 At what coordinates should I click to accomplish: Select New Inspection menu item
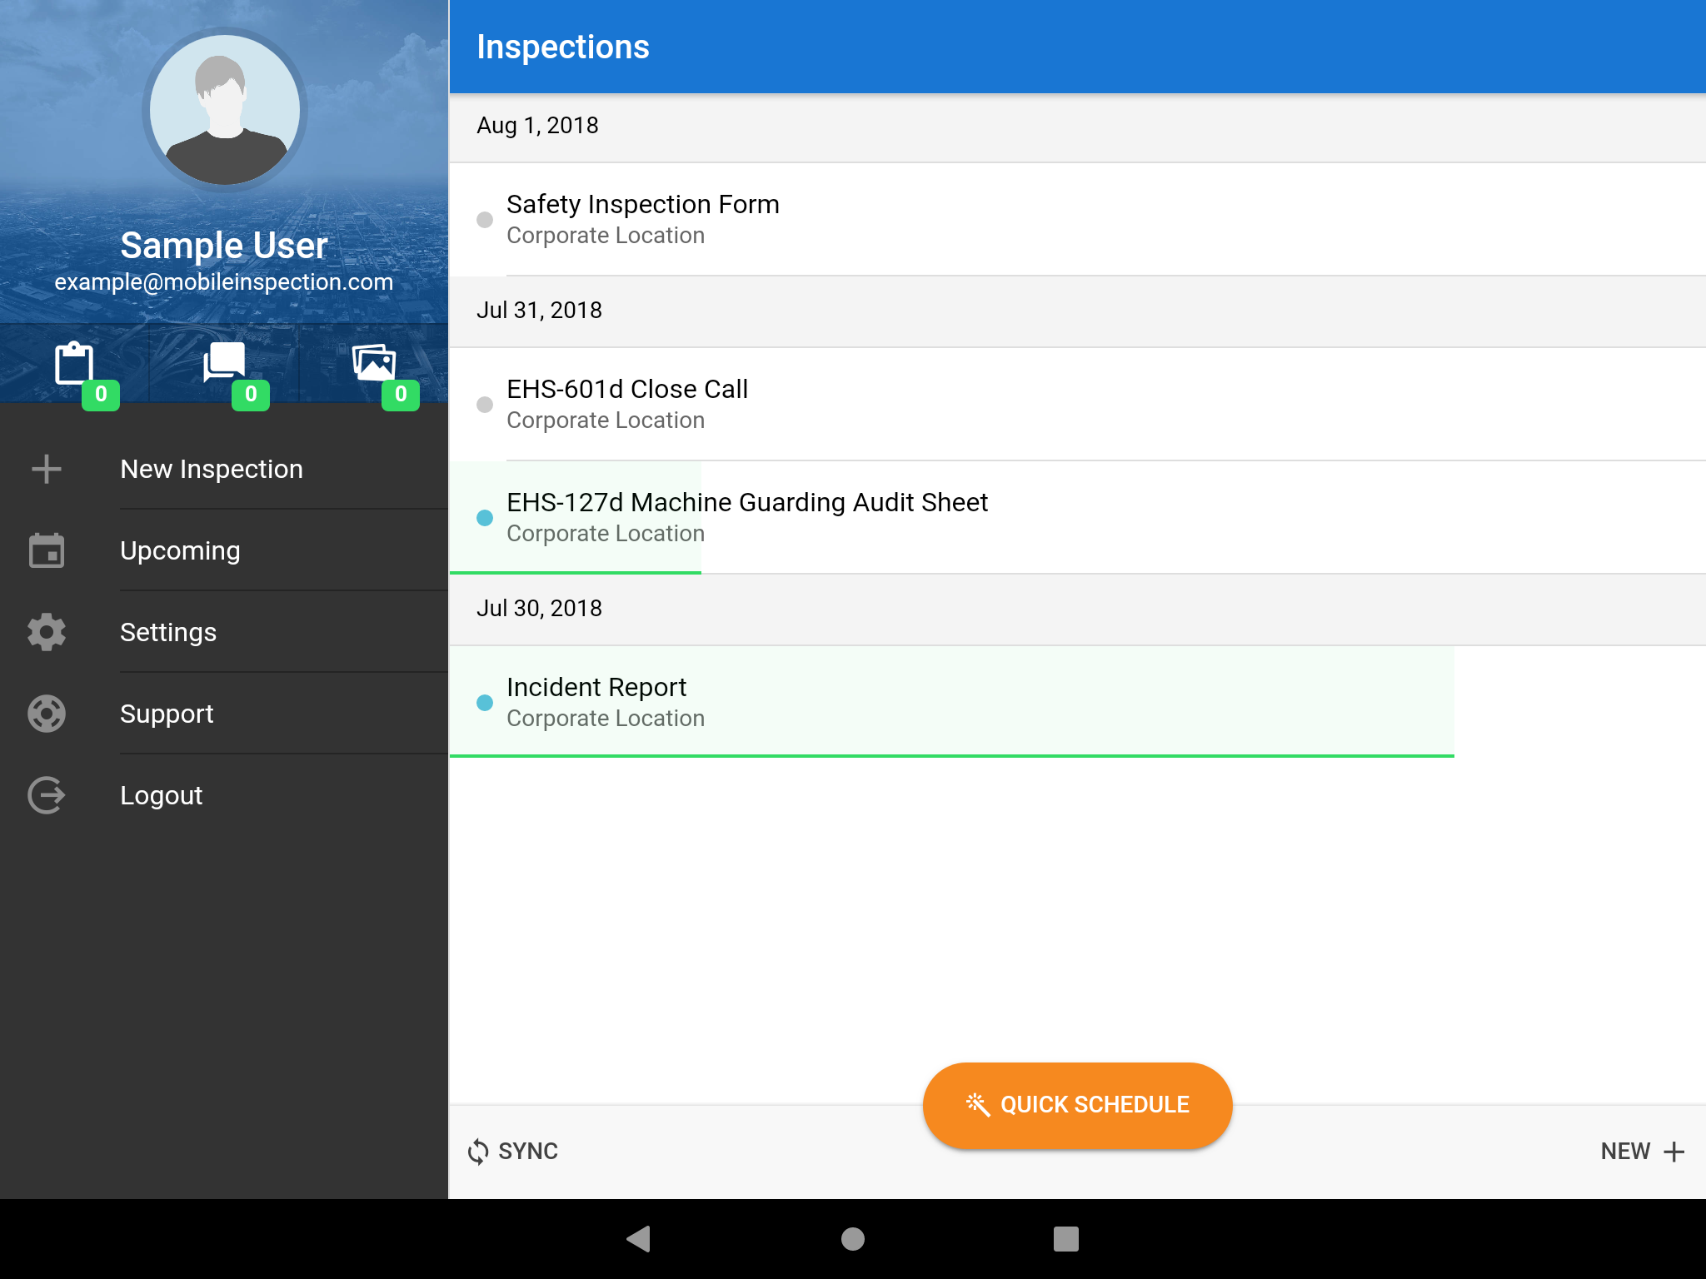[x=224, y=469]
